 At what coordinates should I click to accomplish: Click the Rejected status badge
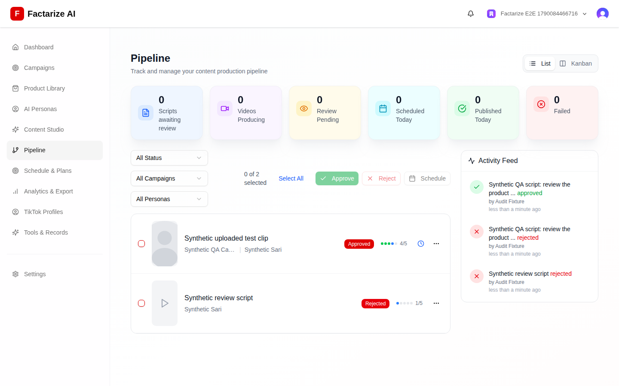click(375, 304)
